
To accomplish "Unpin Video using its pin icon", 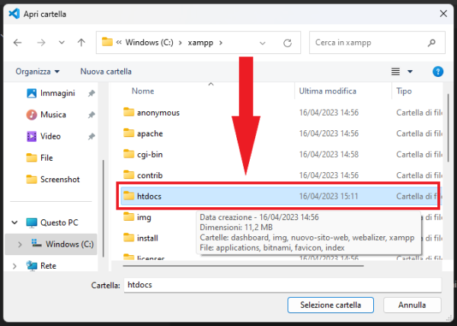I will pos(91,136).
